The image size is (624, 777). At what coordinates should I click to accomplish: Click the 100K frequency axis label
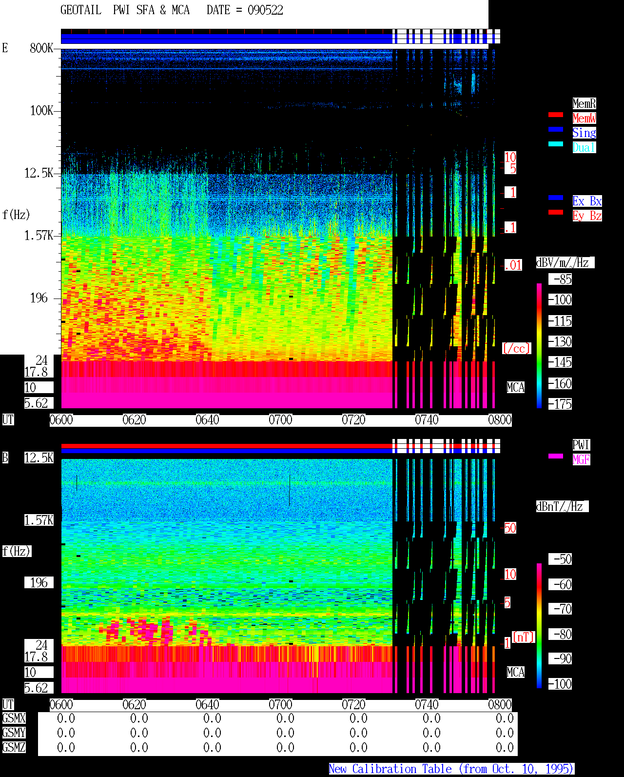(41, 110)
